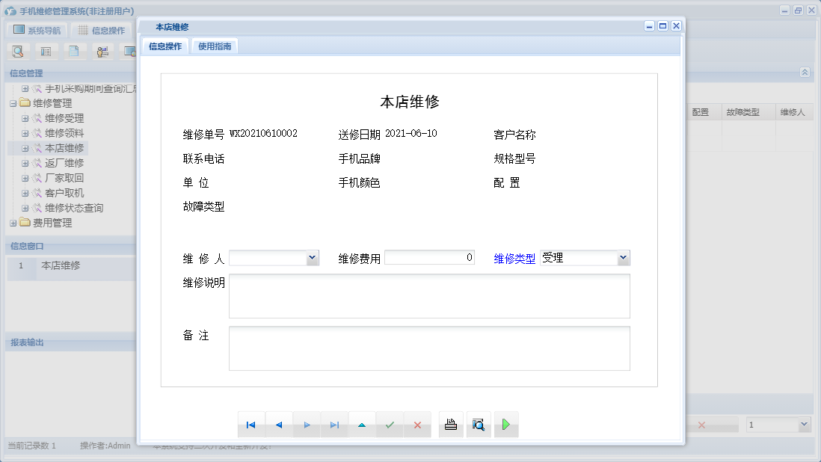Viewport: 821px width, 462px height.
Task: Select the 信息操作 tab in dialog
Action: point(164,46)
